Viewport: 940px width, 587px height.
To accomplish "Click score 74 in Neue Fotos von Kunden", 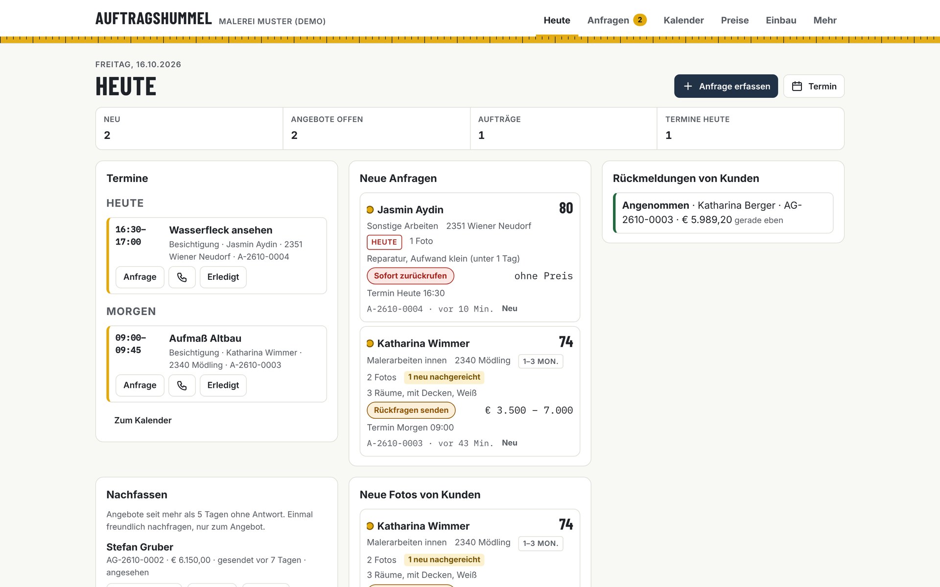I will pyautogui.click(x=566, y=525).
